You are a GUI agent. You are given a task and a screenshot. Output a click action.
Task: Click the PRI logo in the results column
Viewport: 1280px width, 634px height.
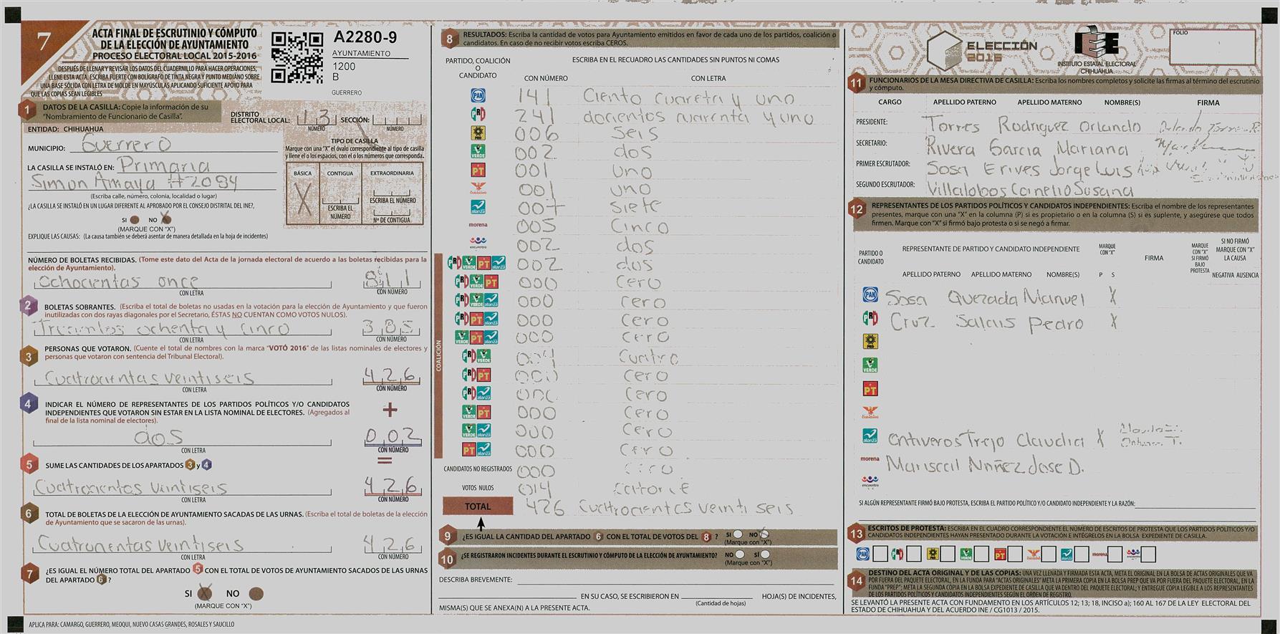coord(478,114)
